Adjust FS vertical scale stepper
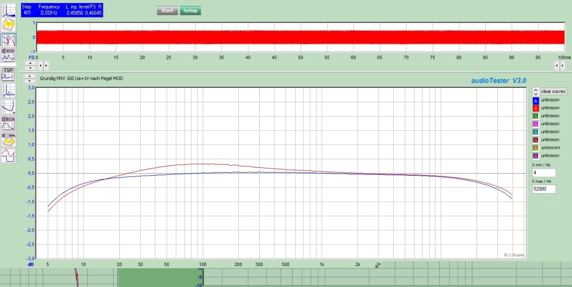This screenshot has height=287, width=572. (x=30, y=66)
